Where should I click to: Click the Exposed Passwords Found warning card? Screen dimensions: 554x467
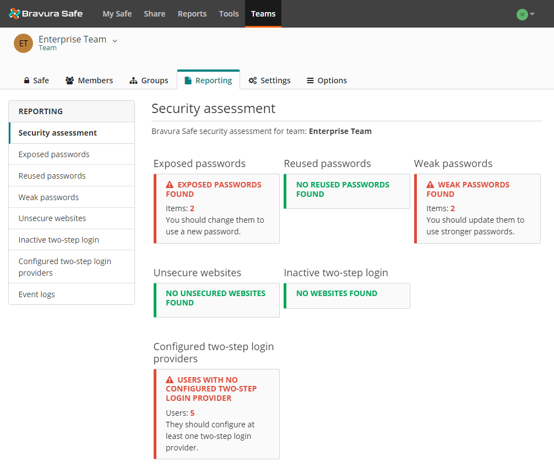click(x=216, y=208)
